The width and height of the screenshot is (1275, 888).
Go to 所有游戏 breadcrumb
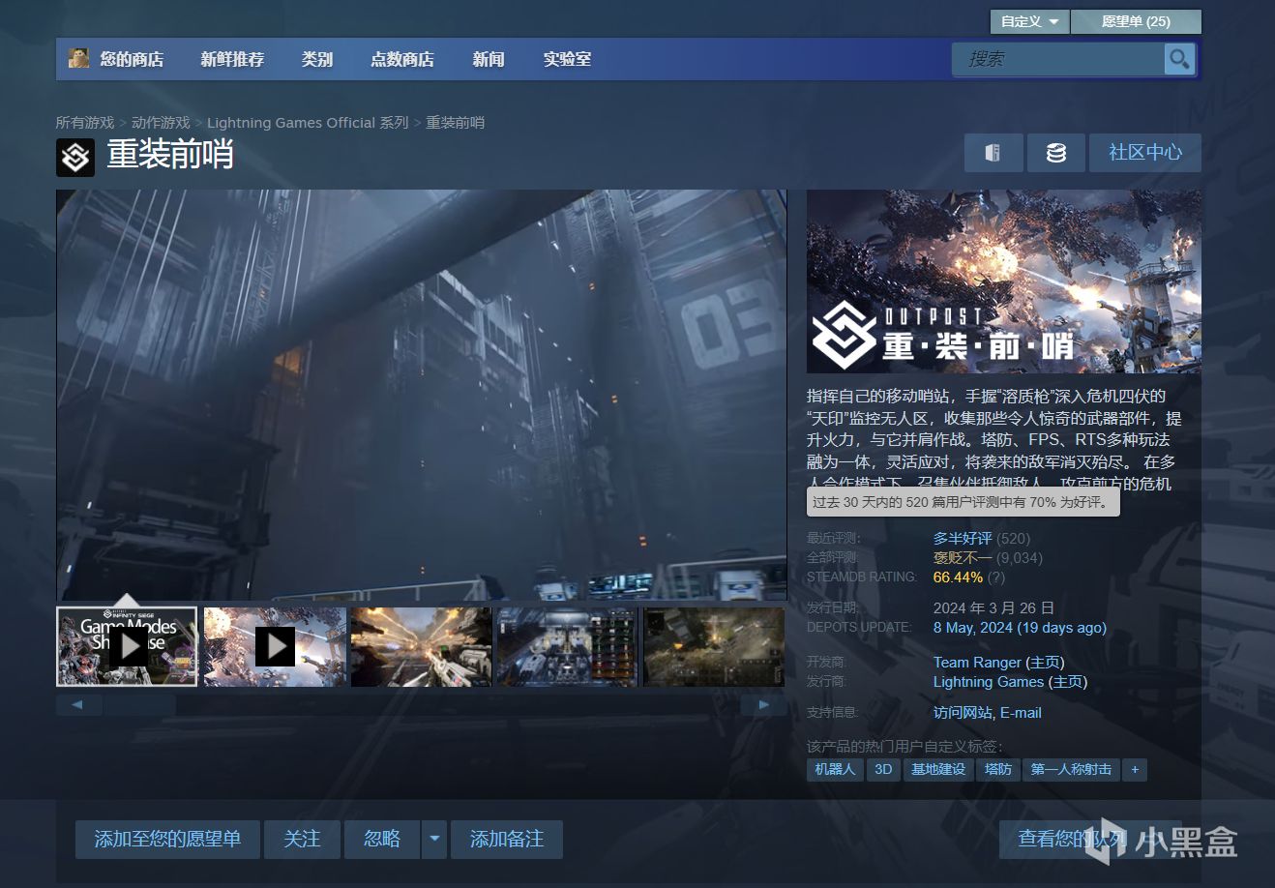pos(85,123)
